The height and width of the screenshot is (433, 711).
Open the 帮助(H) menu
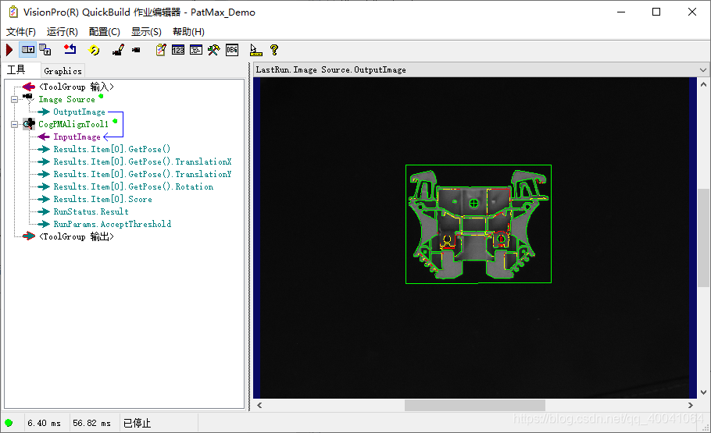tap(188, 32)
